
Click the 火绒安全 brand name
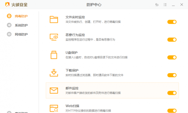click(19, 5)
